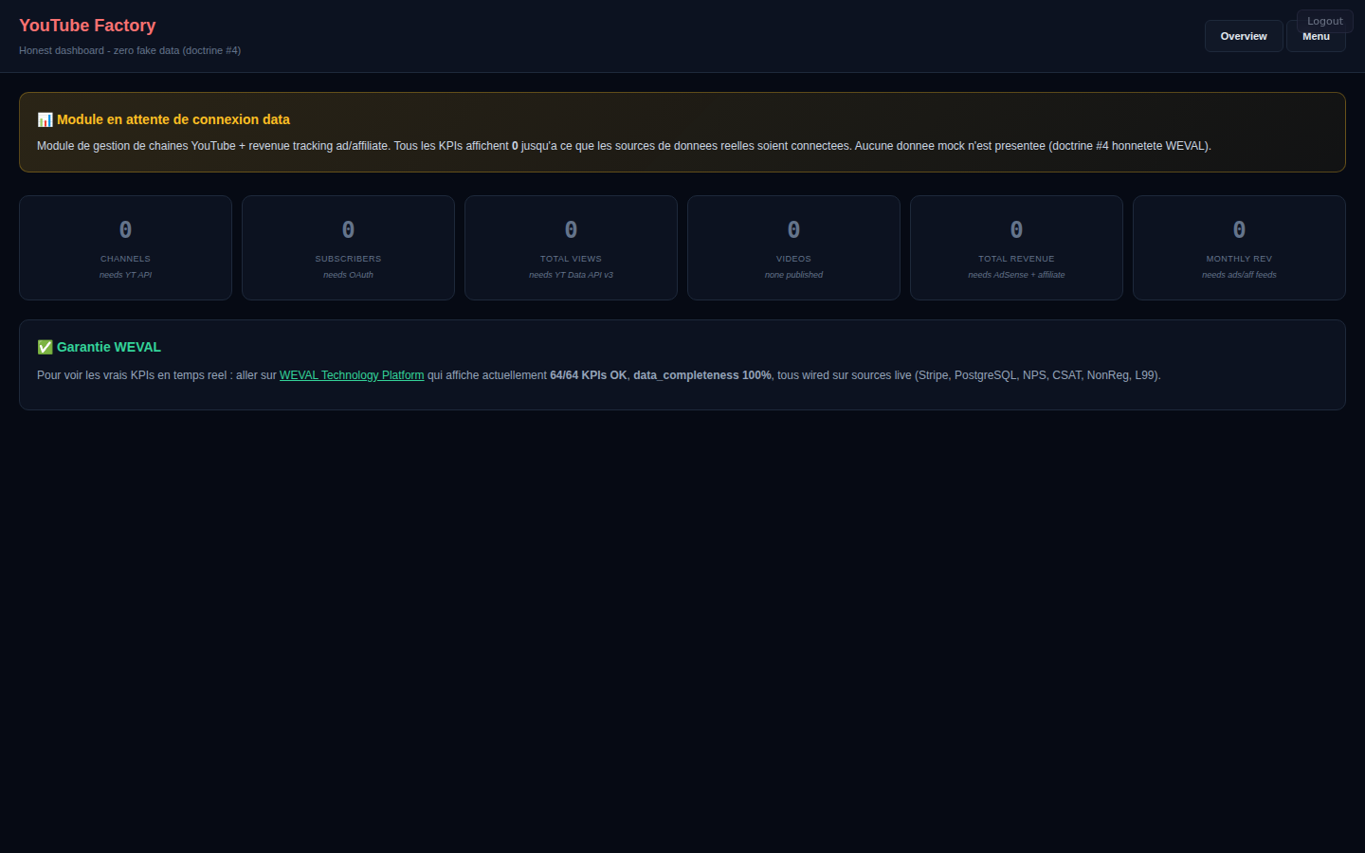Viewport: 1365px width, 853px height.
Task: Click the 'Module de gestion de chaines YouTube' text
Action: point(136,146)
